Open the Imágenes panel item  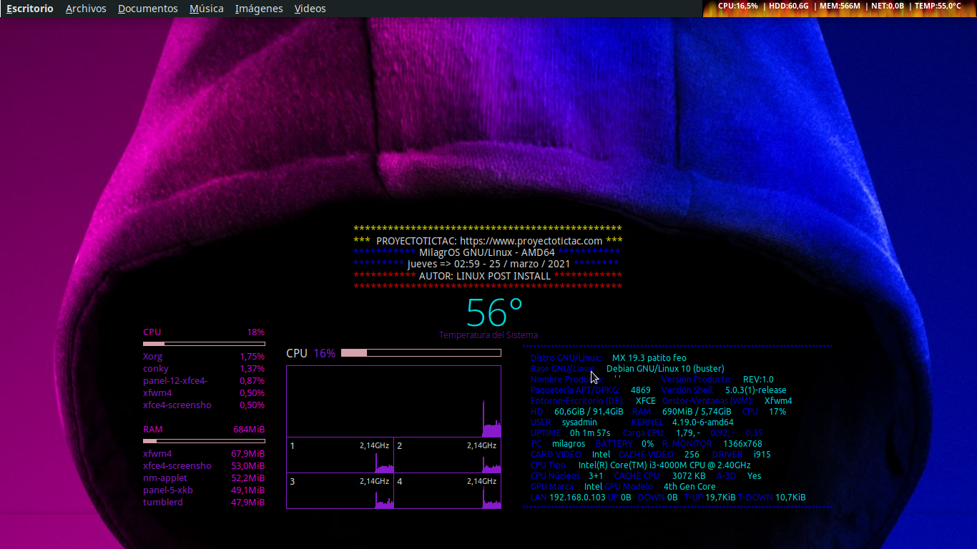[259, 9]
